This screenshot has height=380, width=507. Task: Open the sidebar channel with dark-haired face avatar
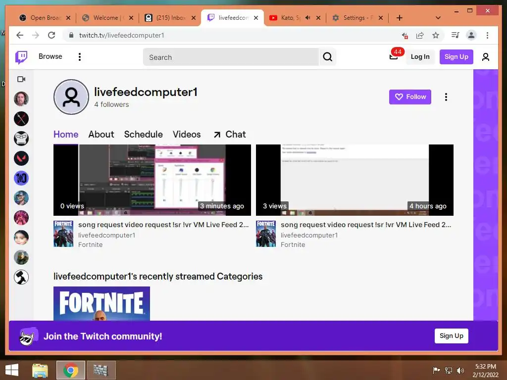pyautogui.click(x=21, y=237)
